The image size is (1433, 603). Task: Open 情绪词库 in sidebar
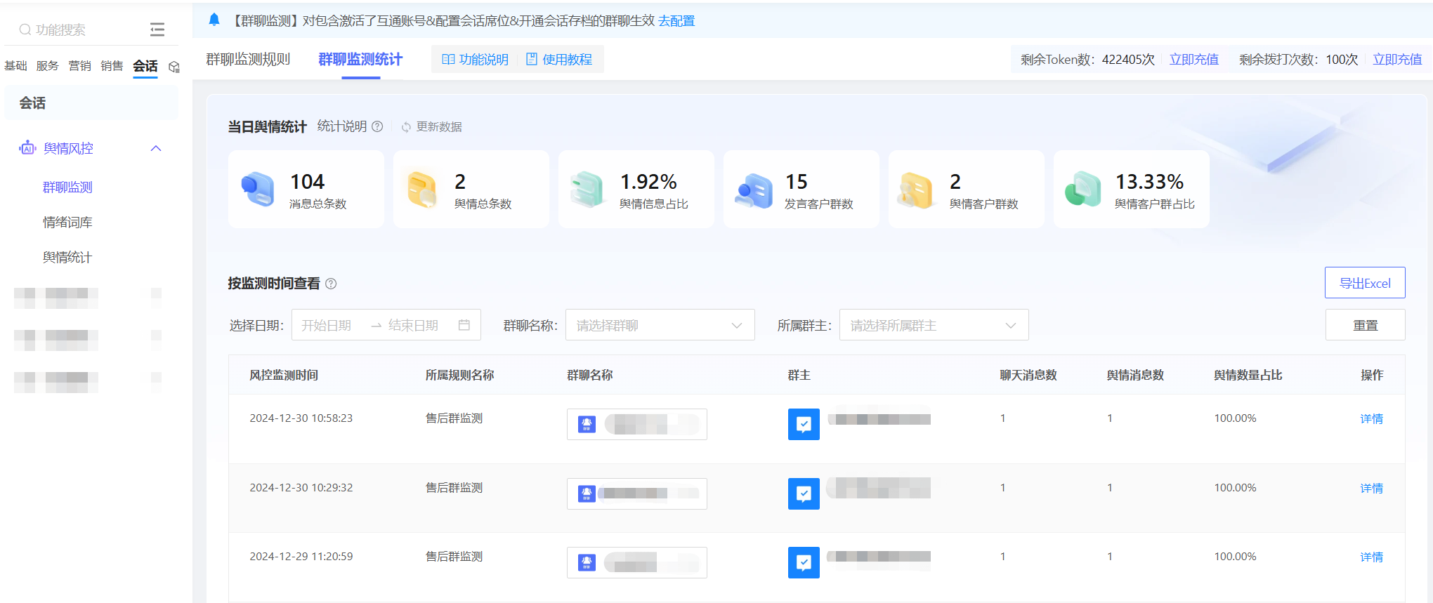[67, 223]
